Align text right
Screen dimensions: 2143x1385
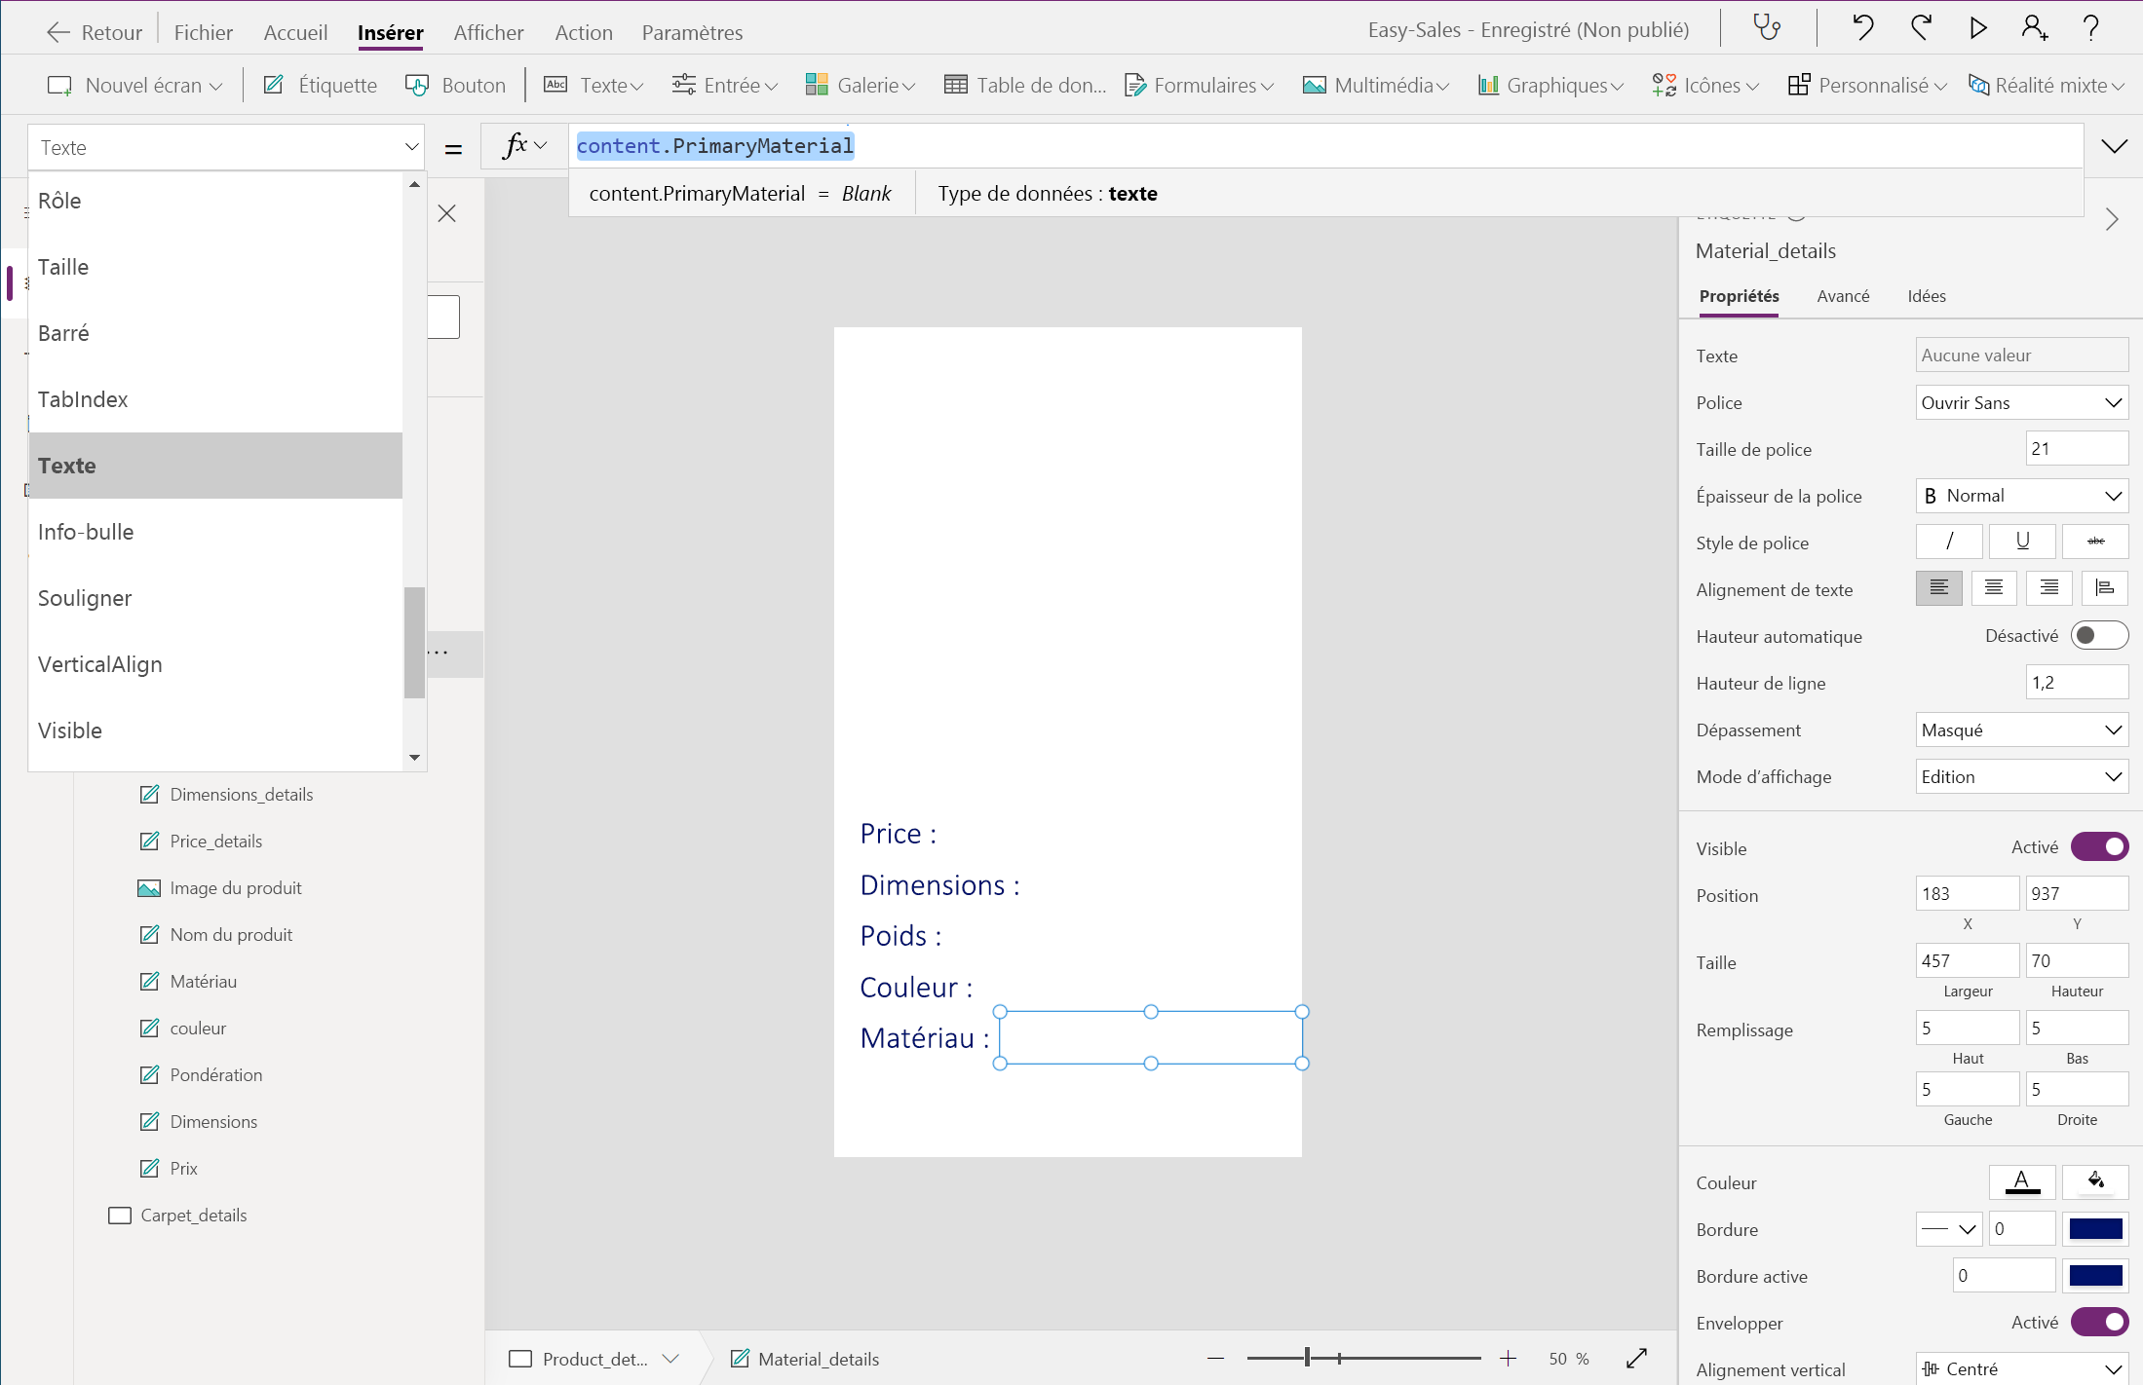coord(2049,588)
